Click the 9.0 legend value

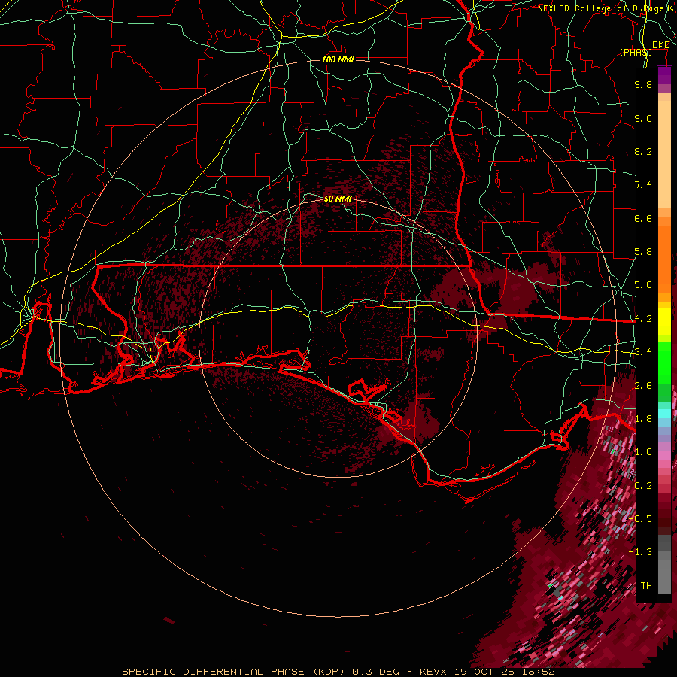[643, 118]
